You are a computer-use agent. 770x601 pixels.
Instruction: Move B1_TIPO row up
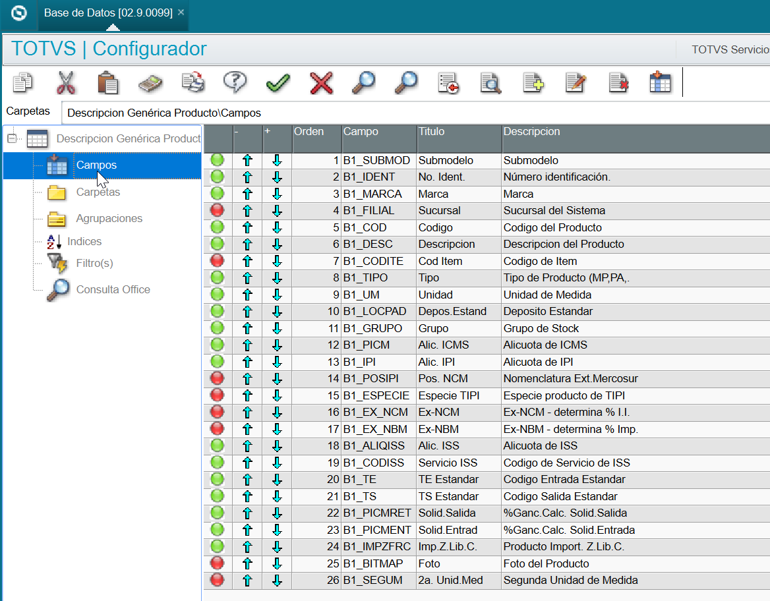click(247, 278)
